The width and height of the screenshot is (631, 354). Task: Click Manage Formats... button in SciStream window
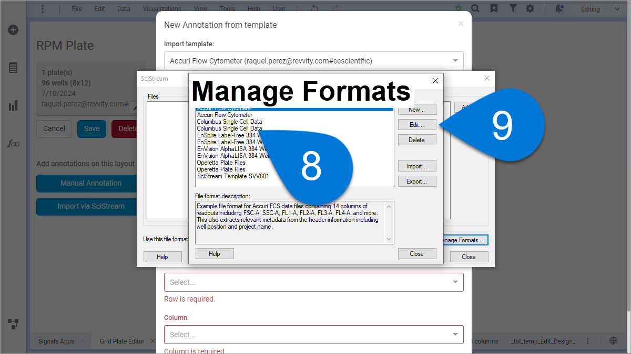465,240
